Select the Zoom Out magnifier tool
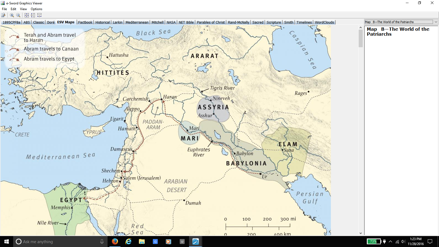 click(x=18, y=15)
